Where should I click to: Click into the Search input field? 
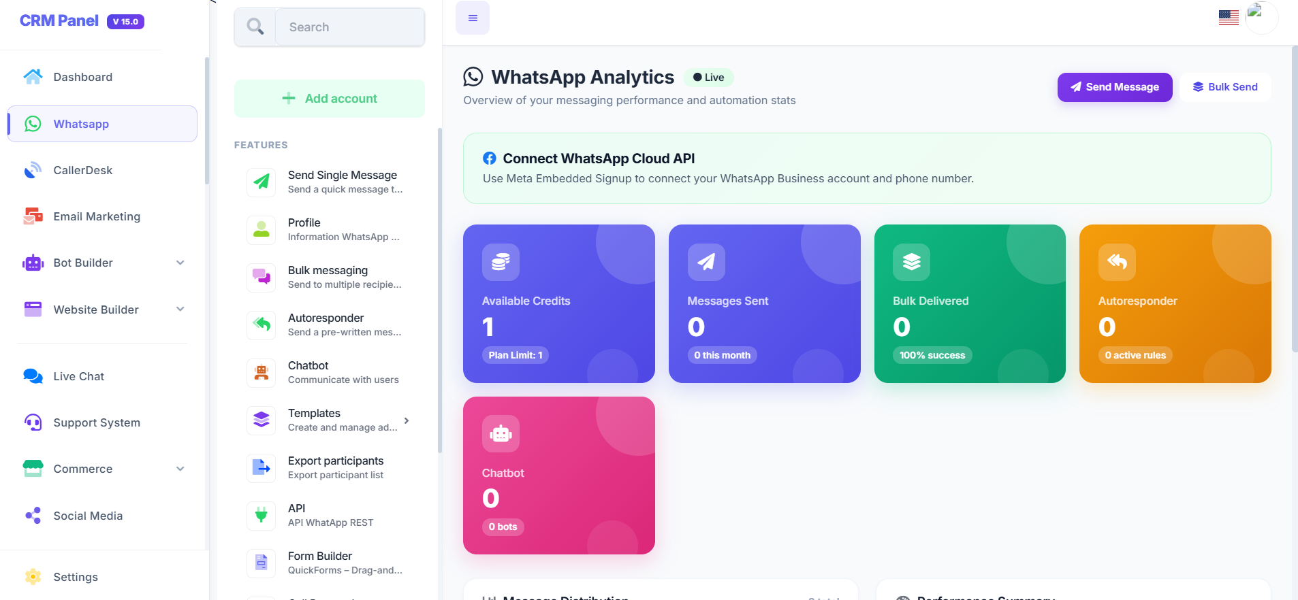(x=350, y=27)
